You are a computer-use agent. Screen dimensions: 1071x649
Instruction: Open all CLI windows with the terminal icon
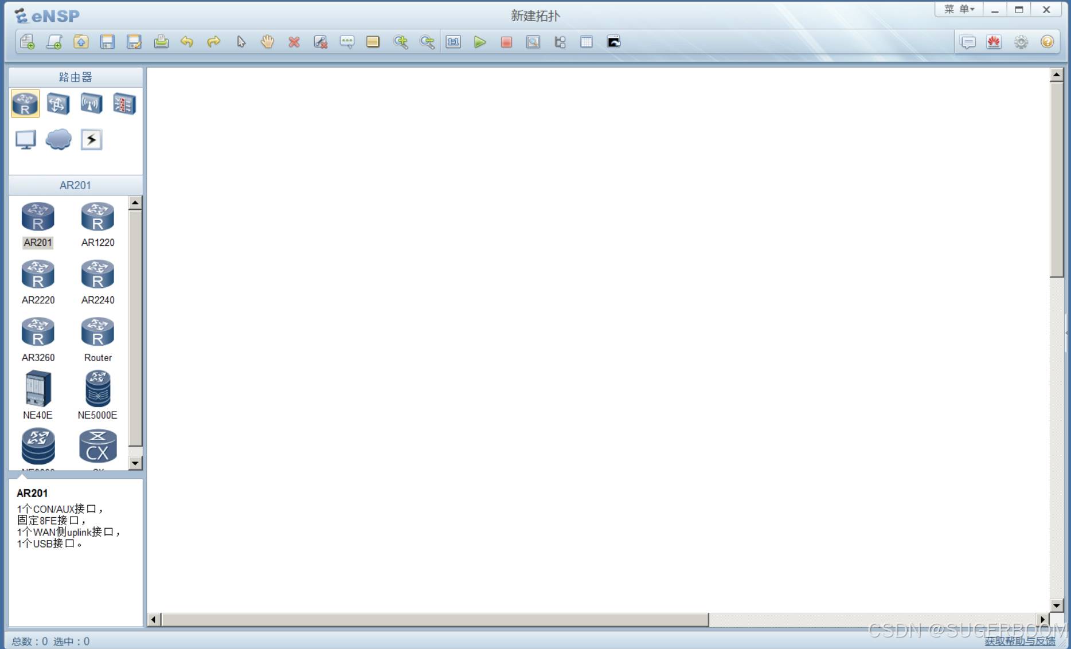click(613, 42)
